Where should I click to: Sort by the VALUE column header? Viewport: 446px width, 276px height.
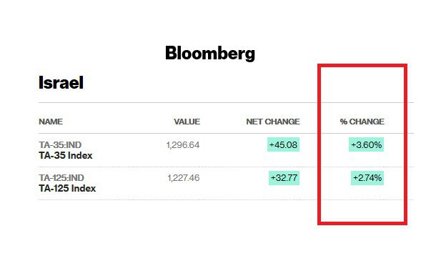pyautogui.click(x=187, y=122)
